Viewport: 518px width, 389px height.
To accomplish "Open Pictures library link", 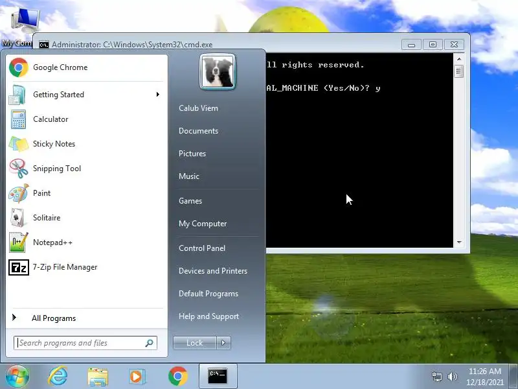I will pos(192,154).
